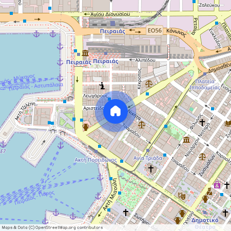Click the brown open-book library icon
The image size is (231, 231).
coord(228,123)
